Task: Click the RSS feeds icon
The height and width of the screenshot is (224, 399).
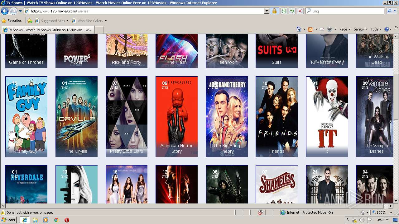Action: point(310,29)
